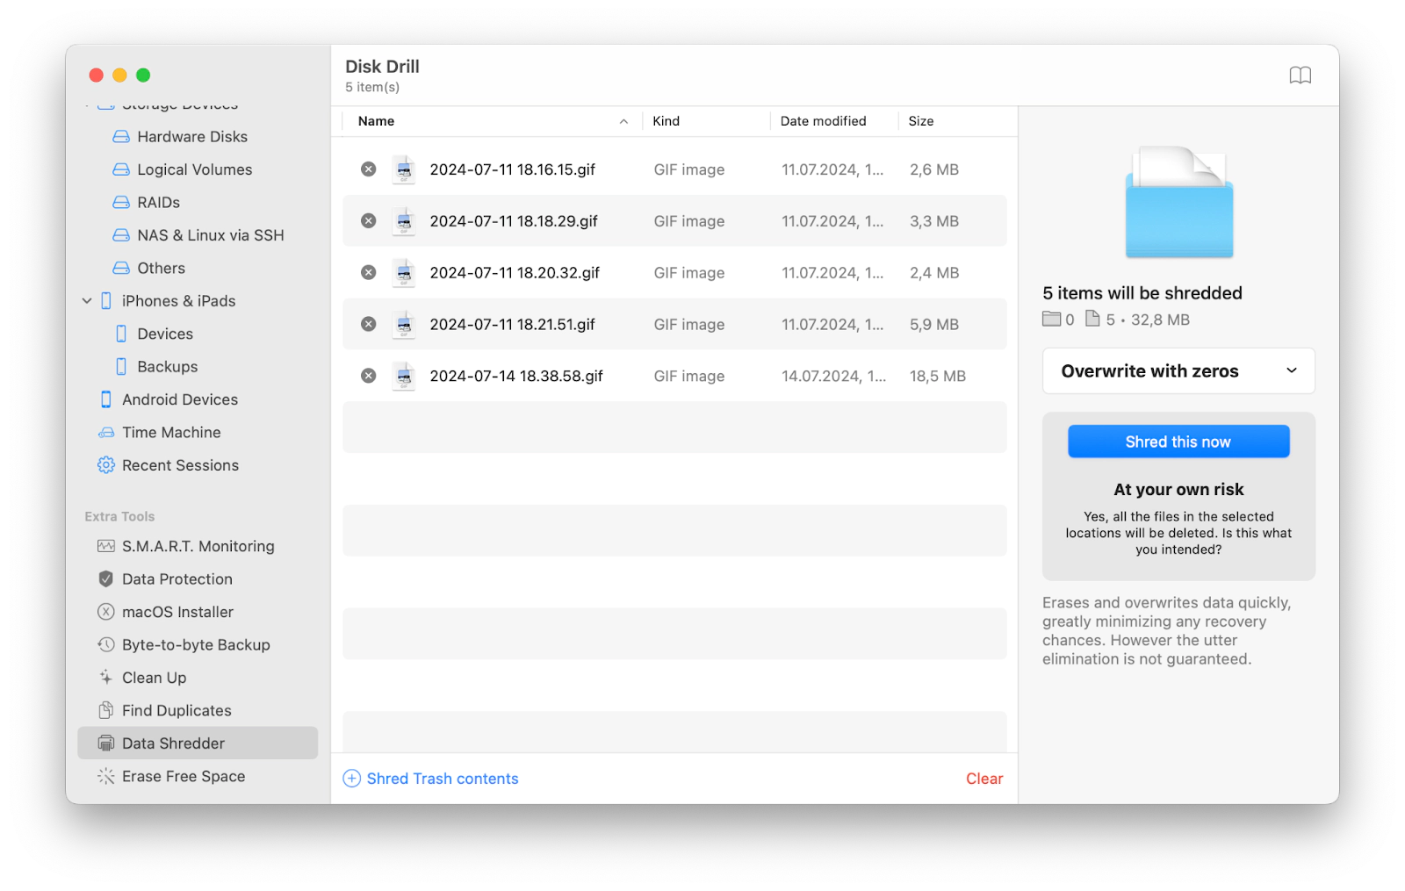Toggle the Name column sort arrow

pyautogui.click(x=623, y=122)
